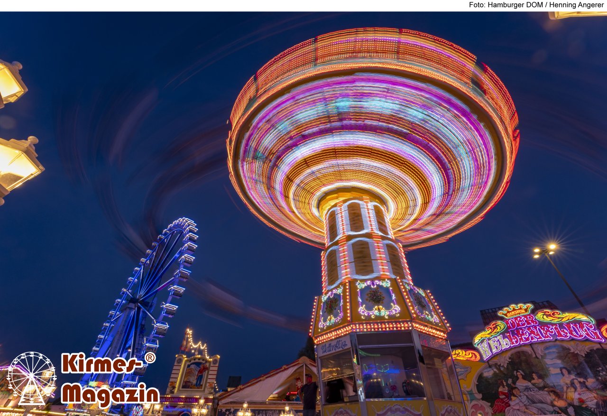Click the Kirmes-Magazin Ferris wheel logo icon
The width and height of the screenshot is (607, 416).
(x=32, y=378)
